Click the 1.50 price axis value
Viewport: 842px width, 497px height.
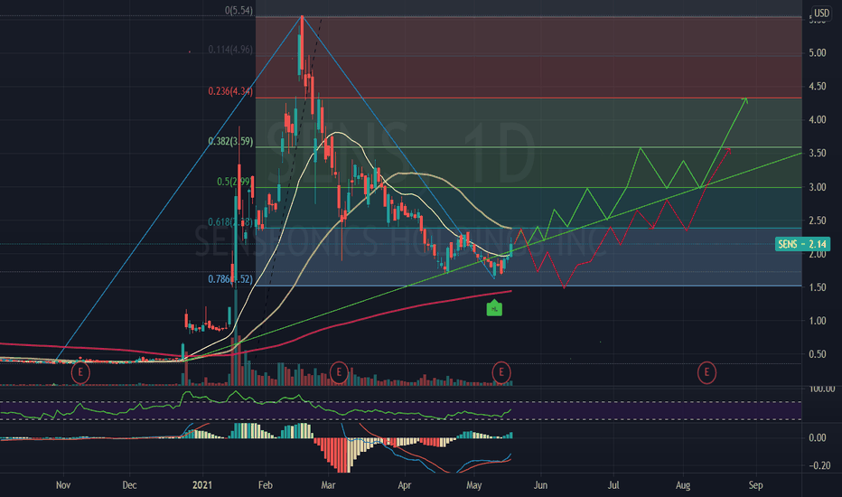click(x=818, y=287)
